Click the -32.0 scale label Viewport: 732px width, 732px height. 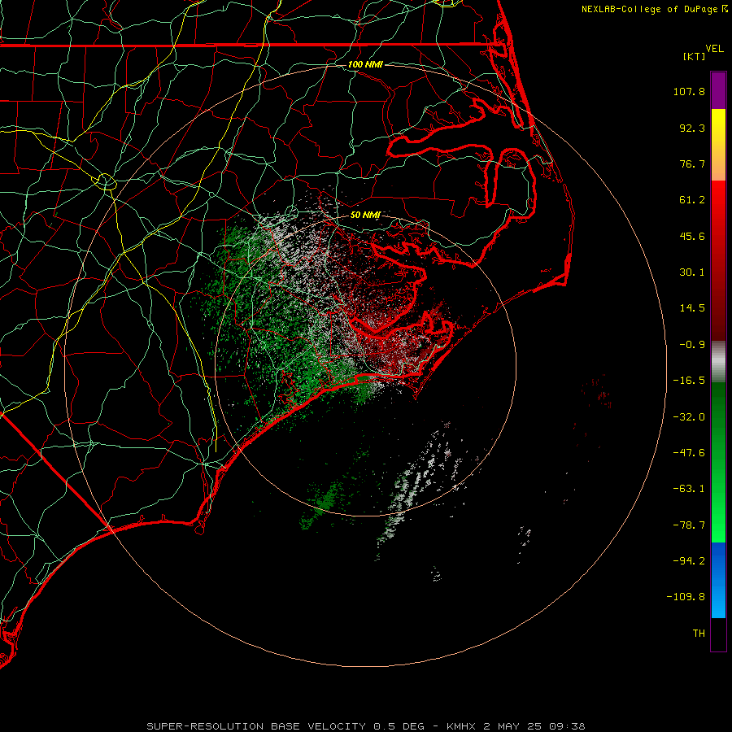tap(689, 417)
